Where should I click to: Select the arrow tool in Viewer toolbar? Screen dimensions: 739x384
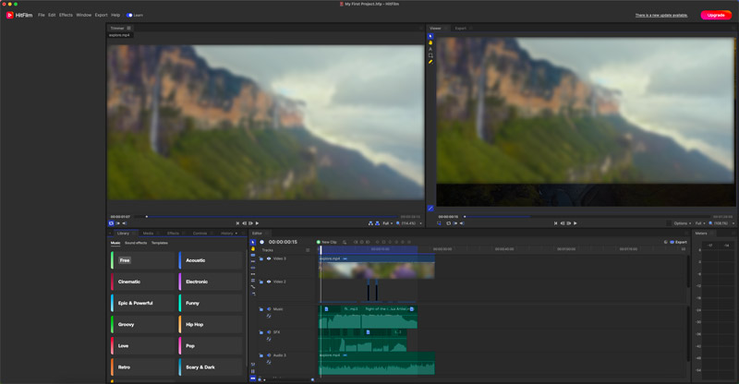(x=430, y=36)
